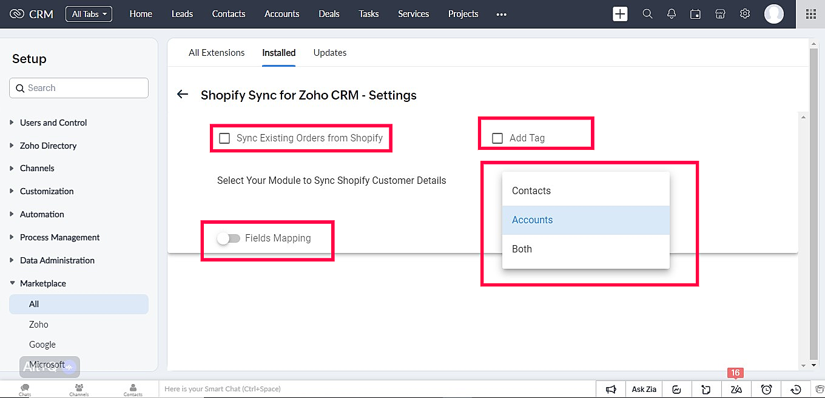Expand Process Management section
The height and width of the screenshot is (398, 825).
click(59, 237)
